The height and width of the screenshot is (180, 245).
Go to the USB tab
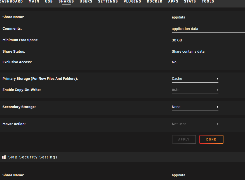click(x=49, y=2)
